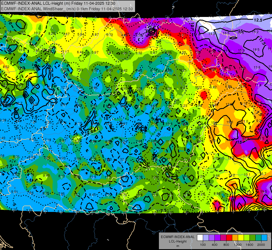Click the 9.40 grid value
This screenshot has width=272, height=250.
46,175
